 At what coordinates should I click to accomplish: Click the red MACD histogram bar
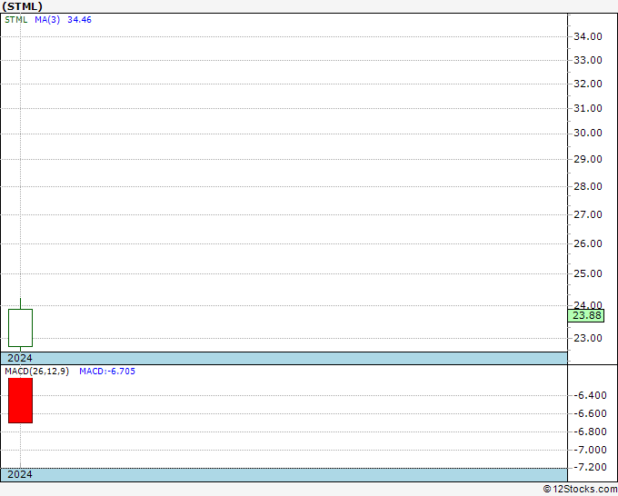21,401
